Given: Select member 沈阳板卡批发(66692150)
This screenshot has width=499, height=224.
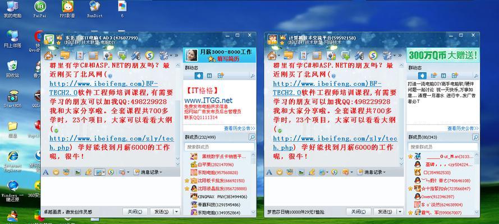Looking at the screenshot, I should [217, 180].
